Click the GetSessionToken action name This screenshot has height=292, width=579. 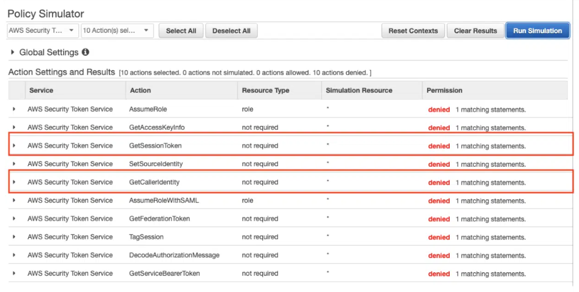pos(155,146)
